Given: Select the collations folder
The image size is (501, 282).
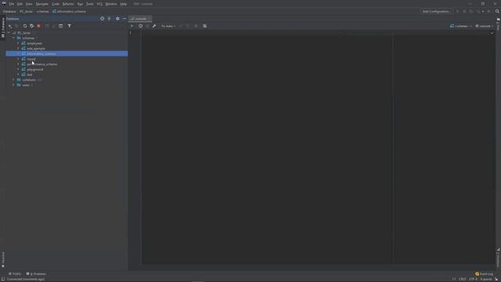Looking at the screenshot, I should point(29,80).
